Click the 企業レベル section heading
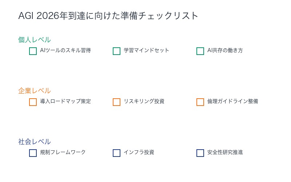 (x=35, y=91)
